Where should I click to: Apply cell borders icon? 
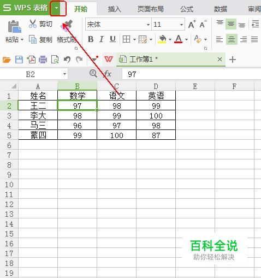(x=126, y=39)
